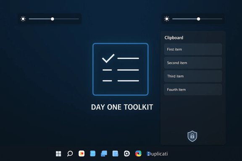Open the taskbar search magnifier
The width and height of the screenshot is (242, 161).
point(70,153)
